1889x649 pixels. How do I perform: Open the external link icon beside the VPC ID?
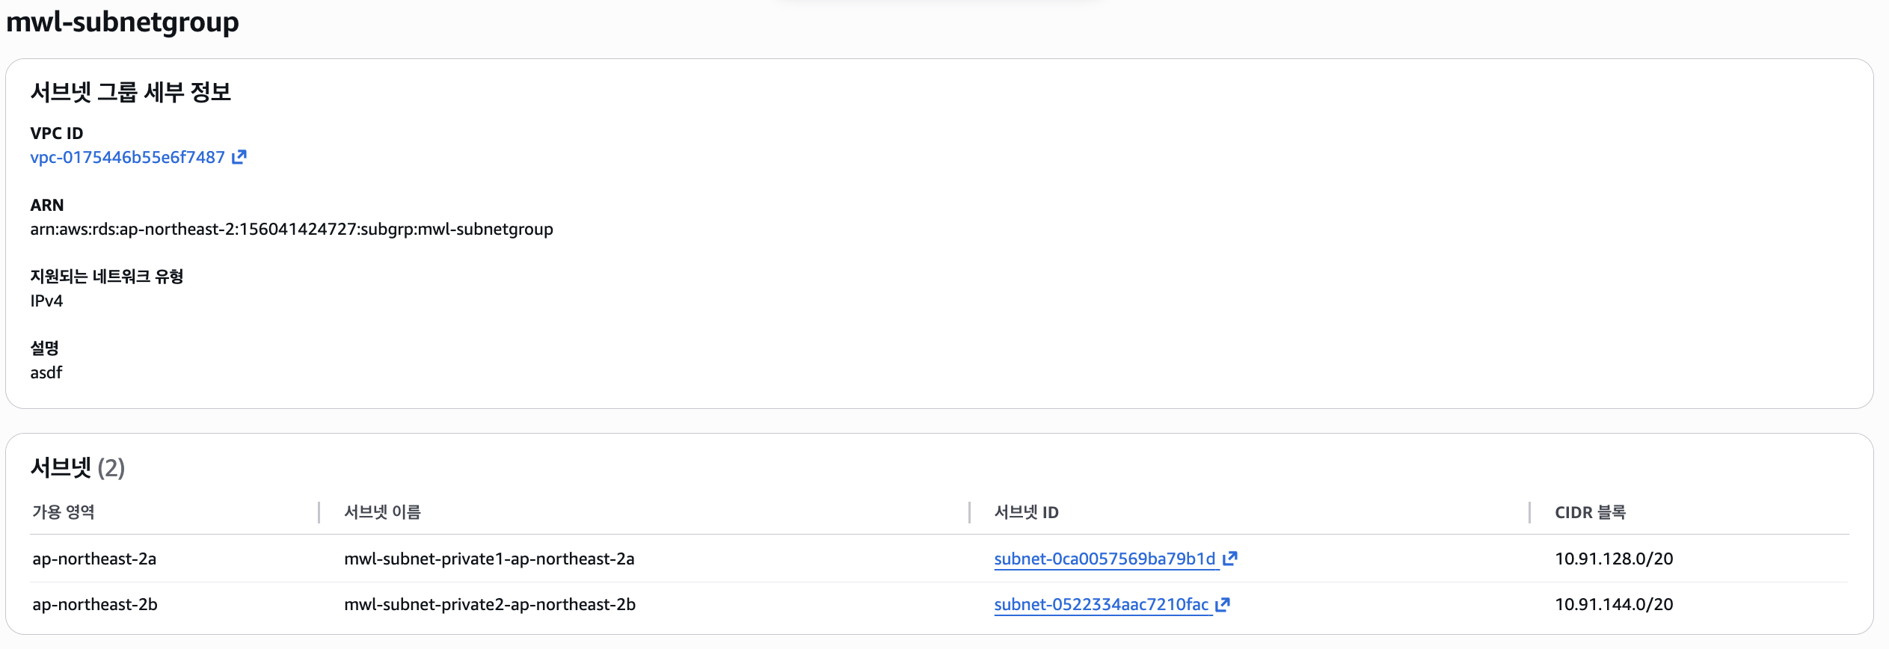[239, 157]
